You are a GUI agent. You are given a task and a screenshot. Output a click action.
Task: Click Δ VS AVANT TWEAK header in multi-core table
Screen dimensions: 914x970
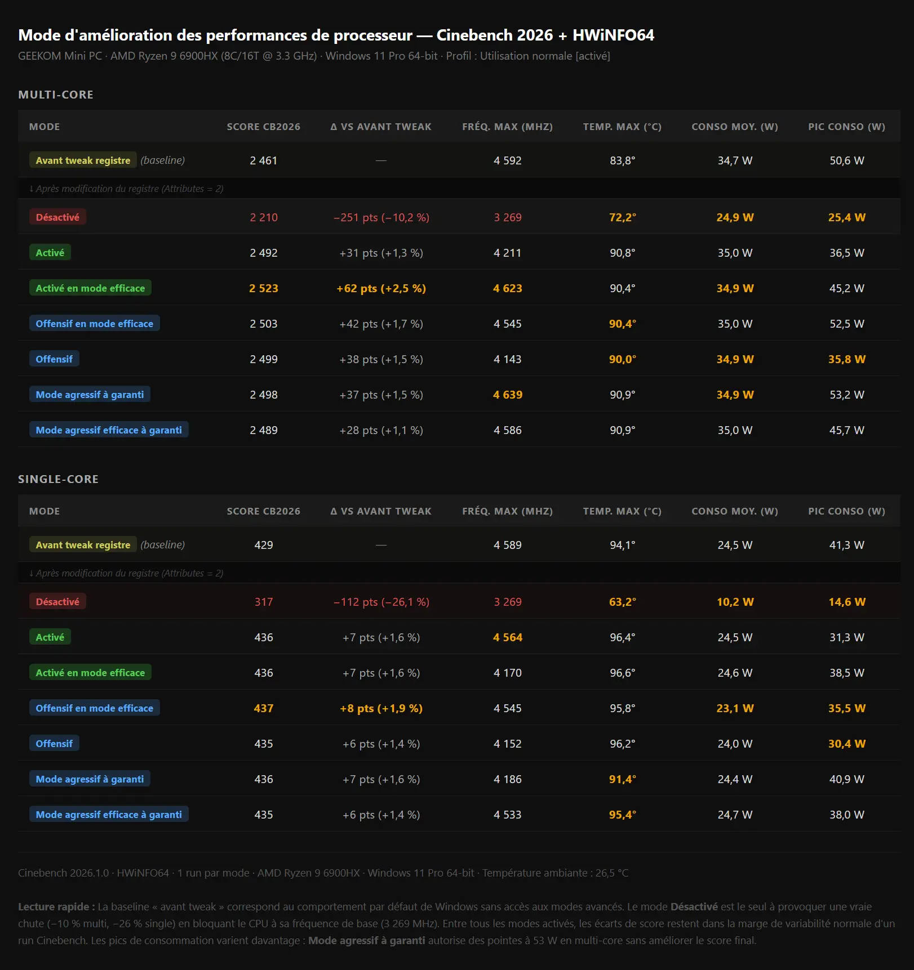381,127
